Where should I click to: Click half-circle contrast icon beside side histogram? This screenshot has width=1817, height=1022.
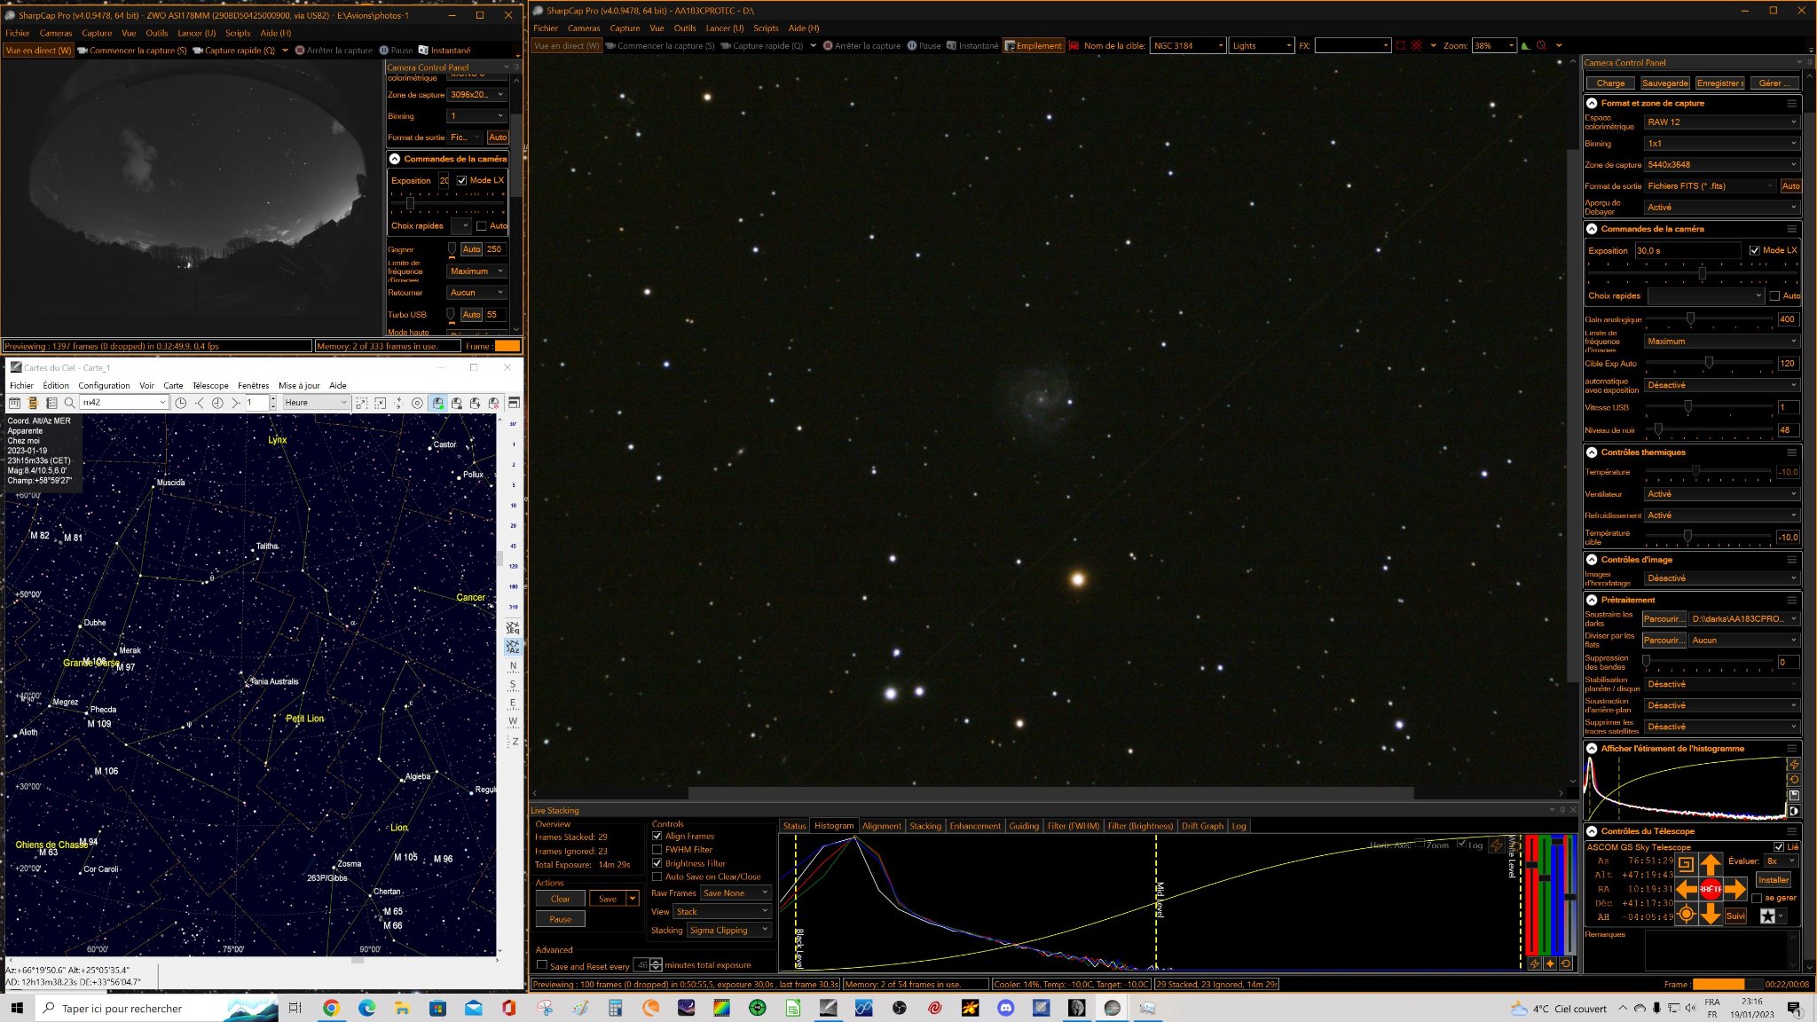click(x=1794, y=811)
